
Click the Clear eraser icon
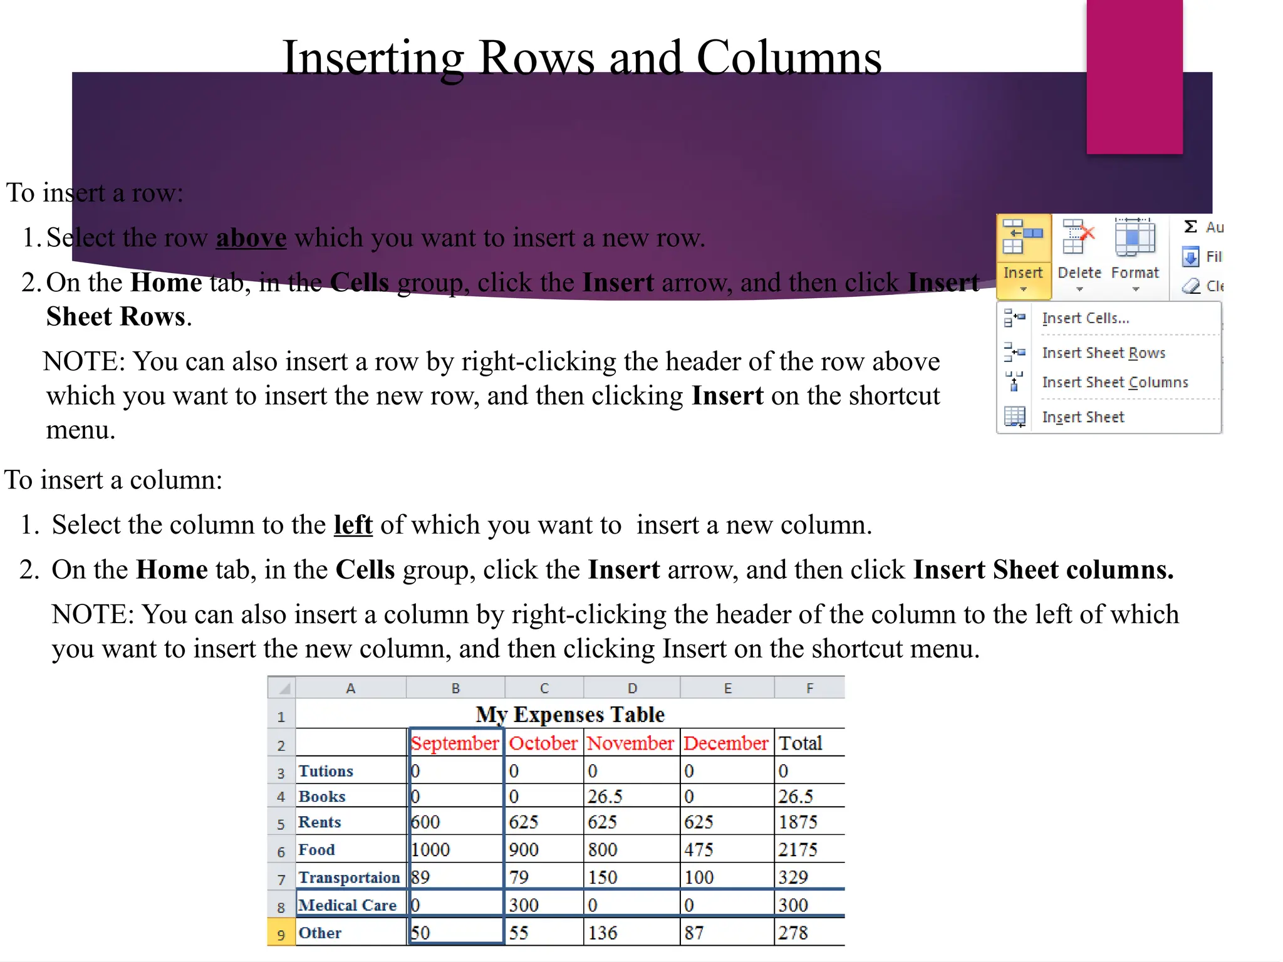click(x=1190, y=286)
